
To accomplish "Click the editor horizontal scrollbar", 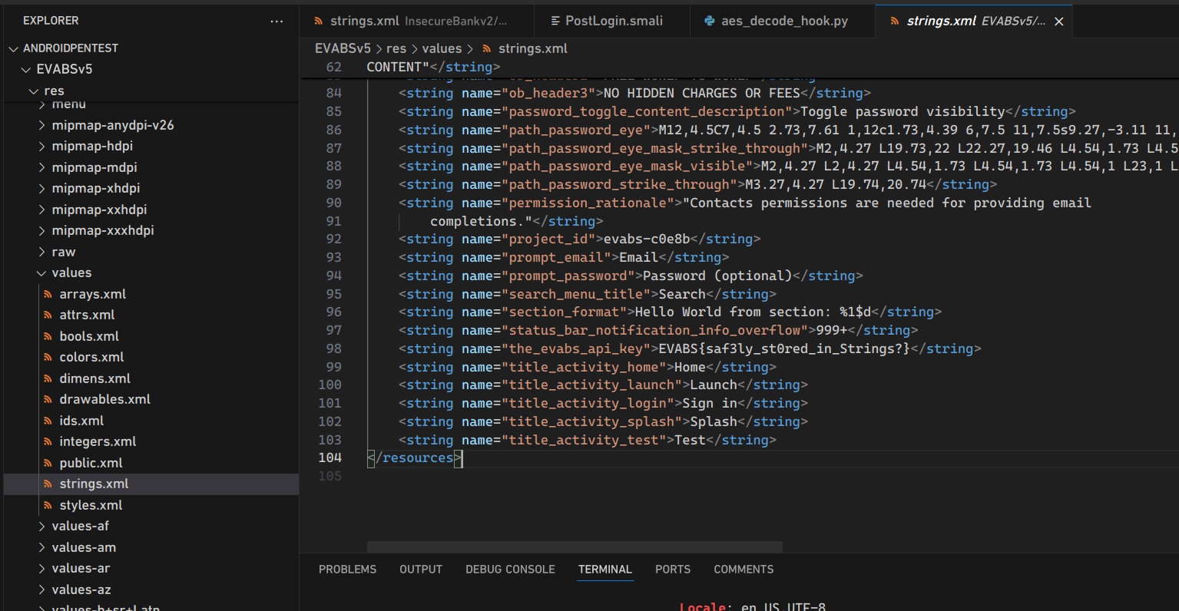I will point(575,547).
